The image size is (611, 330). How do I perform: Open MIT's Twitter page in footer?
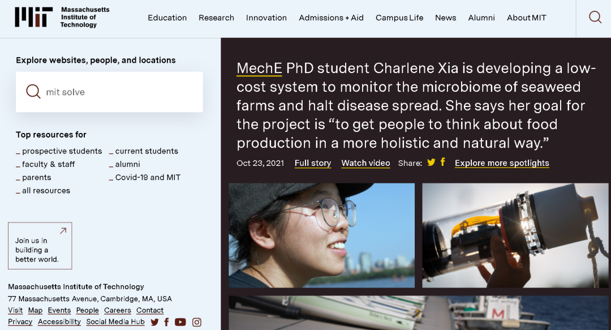tap(154, 322)
